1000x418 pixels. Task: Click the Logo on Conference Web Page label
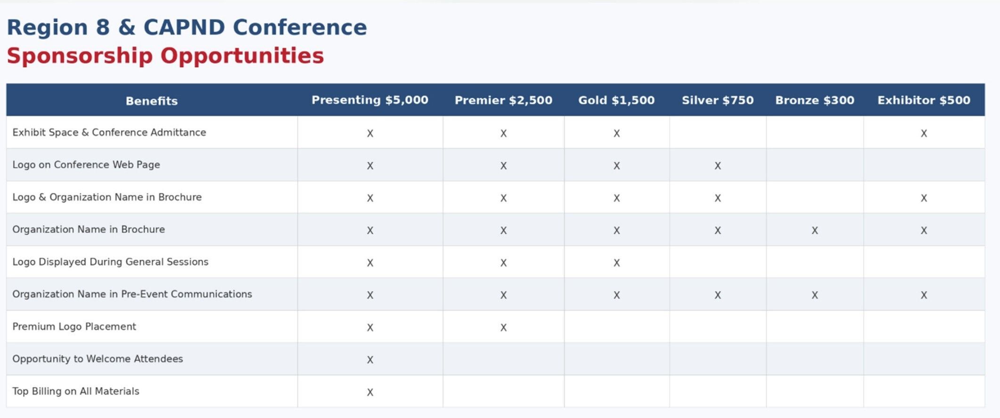[x=86, y=164]
